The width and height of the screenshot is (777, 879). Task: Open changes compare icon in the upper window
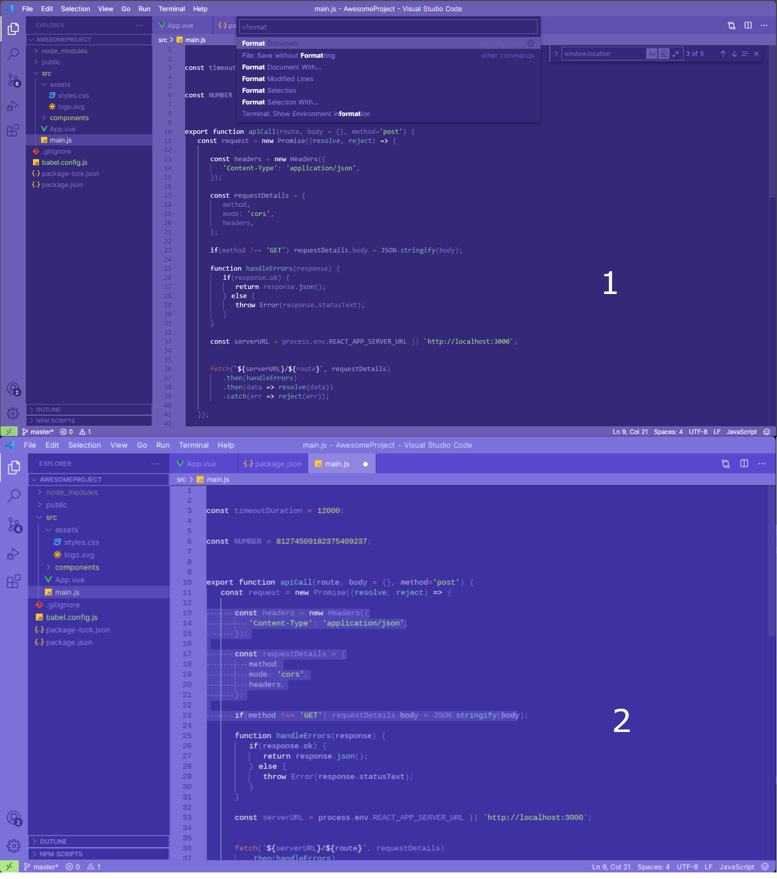tap(731, 25)
